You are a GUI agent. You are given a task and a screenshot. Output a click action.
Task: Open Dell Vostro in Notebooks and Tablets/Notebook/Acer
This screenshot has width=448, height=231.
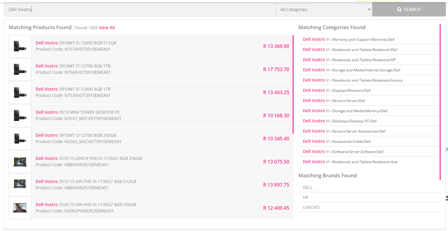point(350,162)
